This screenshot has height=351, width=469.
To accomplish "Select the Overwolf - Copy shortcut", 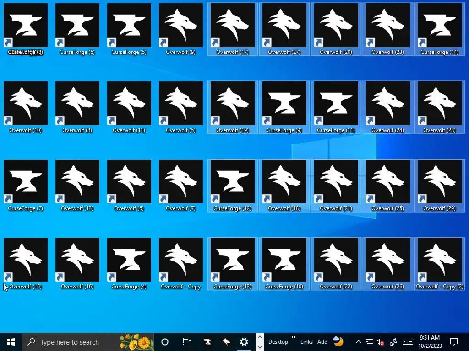I will [x=180, y=264].
